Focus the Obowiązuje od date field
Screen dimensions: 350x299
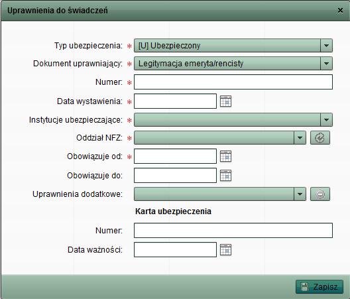click(175, 156)
